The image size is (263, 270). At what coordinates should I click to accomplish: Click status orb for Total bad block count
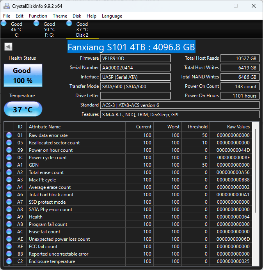click(9, 194)
